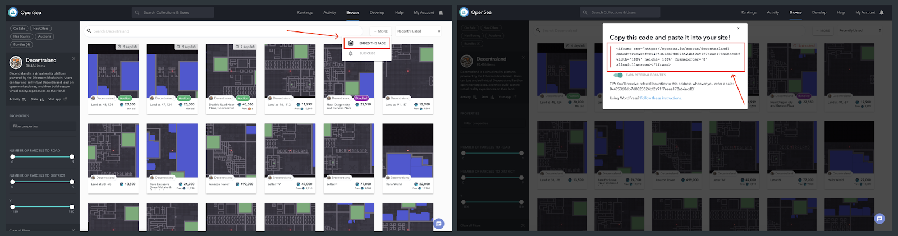Open the Land at 38, -78 card, left screenshot

coord(113,158)
